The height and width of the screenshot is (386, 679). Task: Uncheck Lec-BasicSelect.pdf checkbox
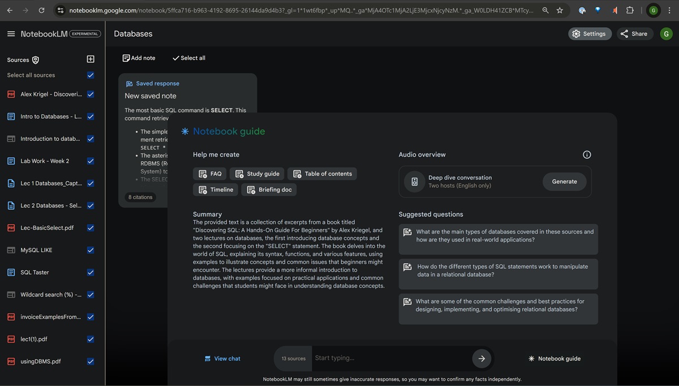pyautogui.click(x=91, y=228)
